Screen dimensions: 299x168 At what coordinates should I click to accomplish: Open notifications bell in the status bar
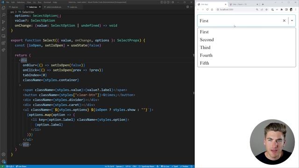pyautogui.click(x=192, y=166)
